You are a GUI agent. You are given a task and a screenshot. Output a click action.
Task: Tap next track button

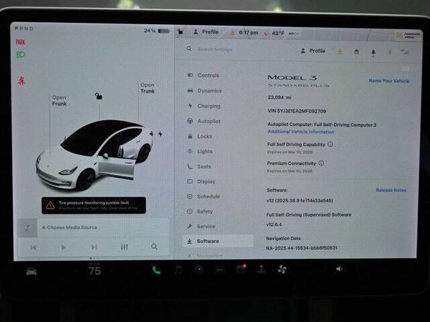pos(94,248)
